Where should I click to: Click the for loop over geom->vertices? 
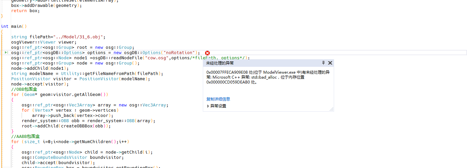tap(70, 110)
